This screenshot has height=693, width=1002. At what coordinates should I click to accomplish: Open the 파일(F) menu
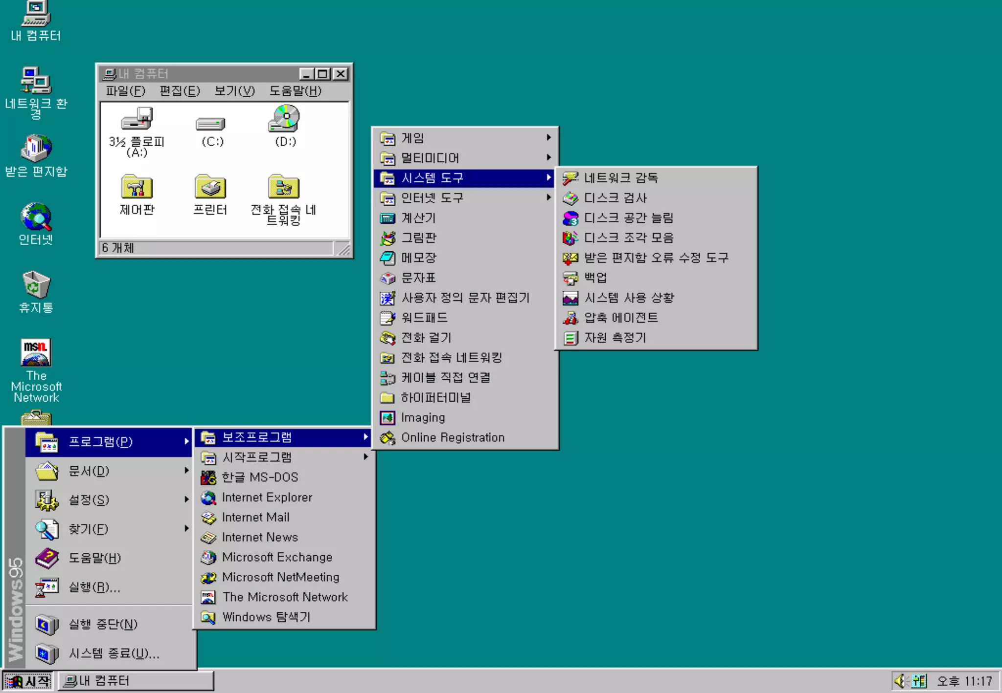tap(126, 91)
